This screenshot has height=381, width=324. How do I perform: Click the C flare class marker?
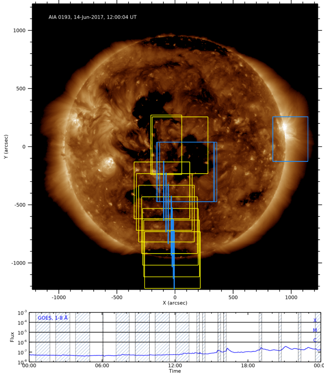pos(315,340)
